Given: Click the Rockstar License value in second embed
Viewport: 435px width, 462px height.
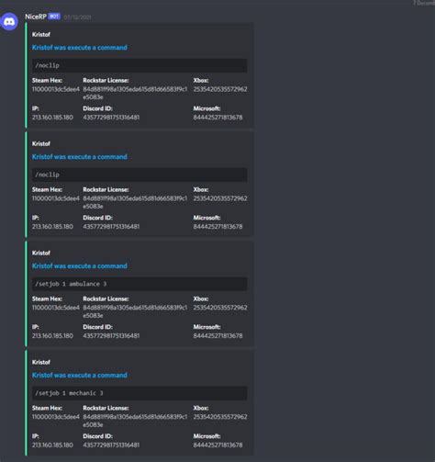Looking at the screenshot, I should [x=135, y=202].
